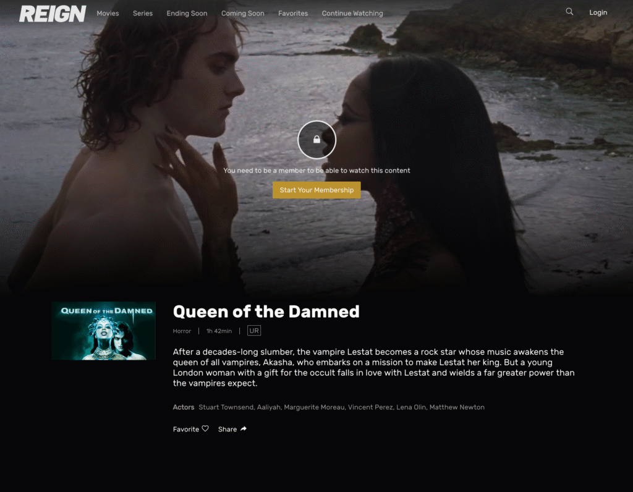The width and height of the screenshot is (633, 492).
Task: Click the Share arrow icon
Action: (244, 429)
